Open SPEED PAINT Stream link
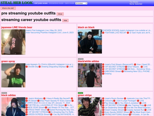 coord(50,110)
